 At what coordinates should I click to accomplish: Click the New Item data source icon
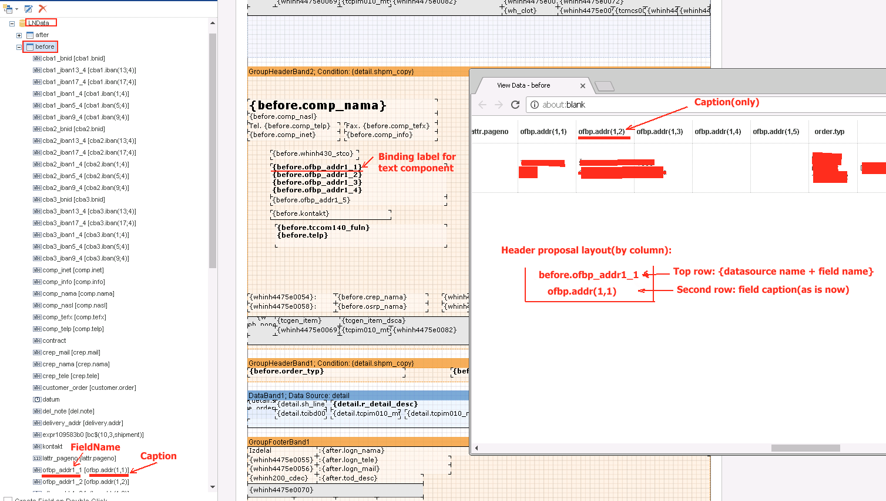(x=8, y=8)
